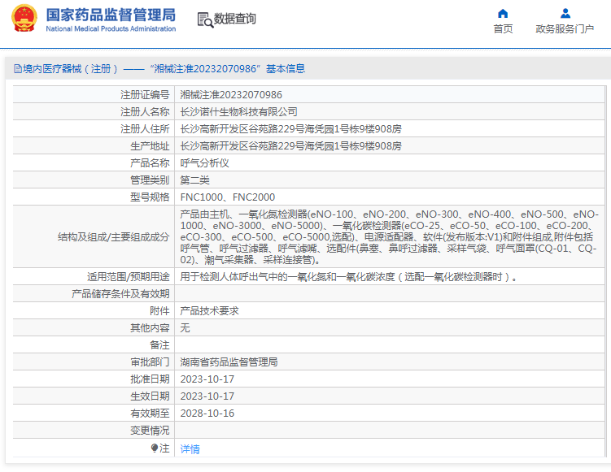Viewport: 611px width, 472px height.
Task: Select 长沙诺什生物科技有限公司 cell
Action: (238, 111)
